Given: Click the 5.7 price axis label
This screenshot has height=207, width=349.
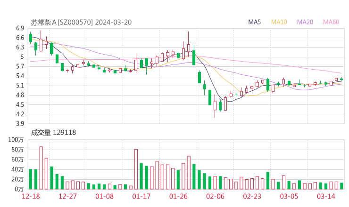Looking at the screenshot, I should [20, 66].
